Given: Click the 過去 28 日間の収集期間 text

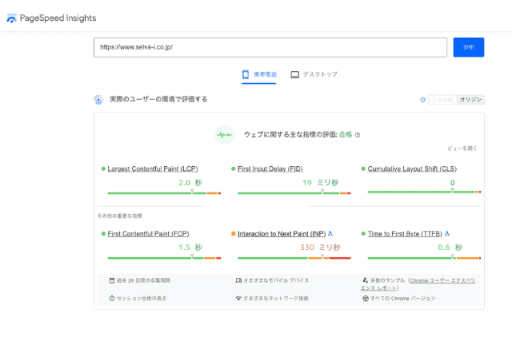Looking at the screenshot, I should click(143, 280).
